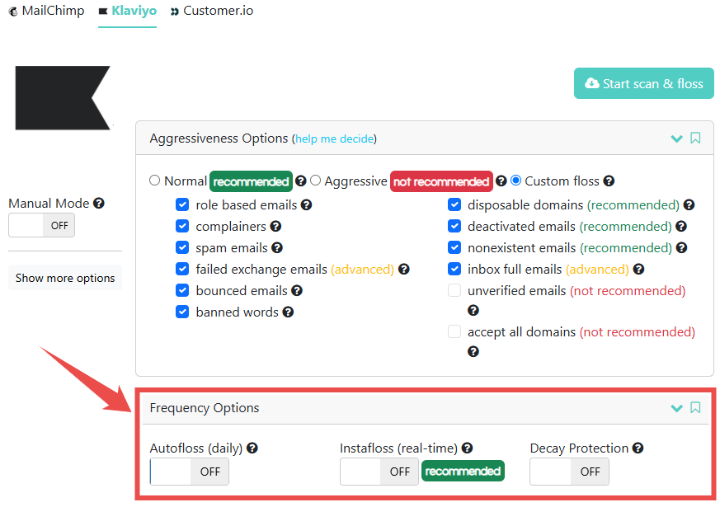Click the Klaviyo flag logo image

[x=63, y=98]
